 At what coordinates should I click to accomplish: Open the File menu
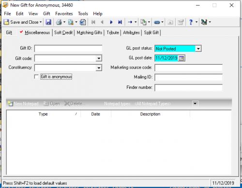[7, 14]
